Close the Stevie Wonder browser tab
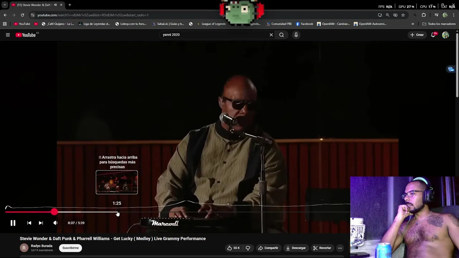 61,5
